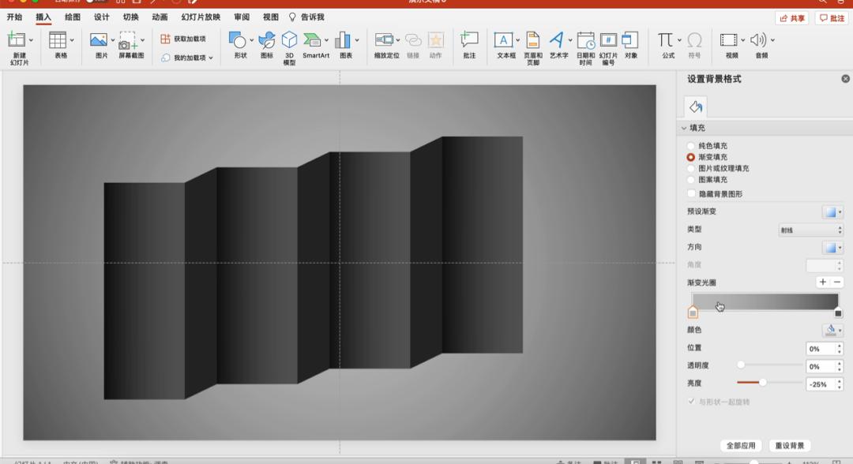Viewport: 853px width, 464px height.
Task: Click the 3D Model icon
Action: click(x=289, y=40)
